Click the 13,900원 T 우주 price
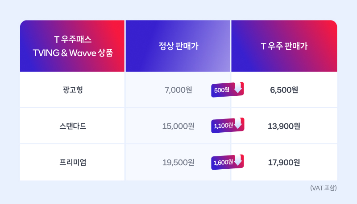 click(284, 126)
